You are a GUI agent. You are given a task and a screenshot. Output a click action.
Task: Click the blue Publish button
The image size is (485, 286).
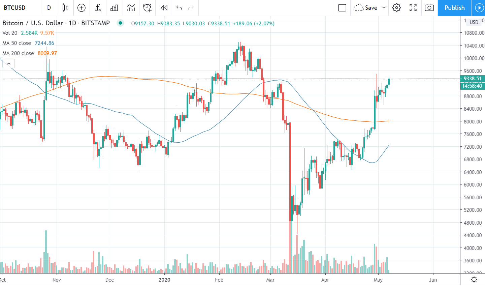[x=454, y=8]
